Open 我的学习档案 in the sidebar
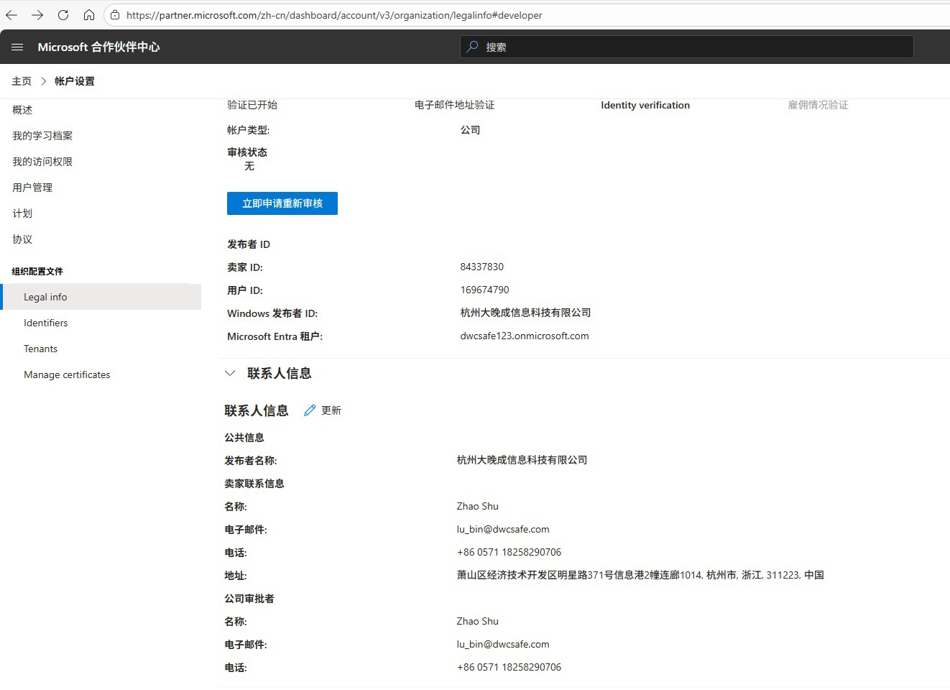Viewport: 950px width, 690px height. click(x=42, y=136)
